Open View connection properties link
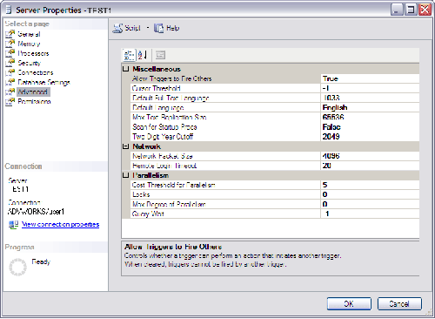435x319 pixels. 60,225
